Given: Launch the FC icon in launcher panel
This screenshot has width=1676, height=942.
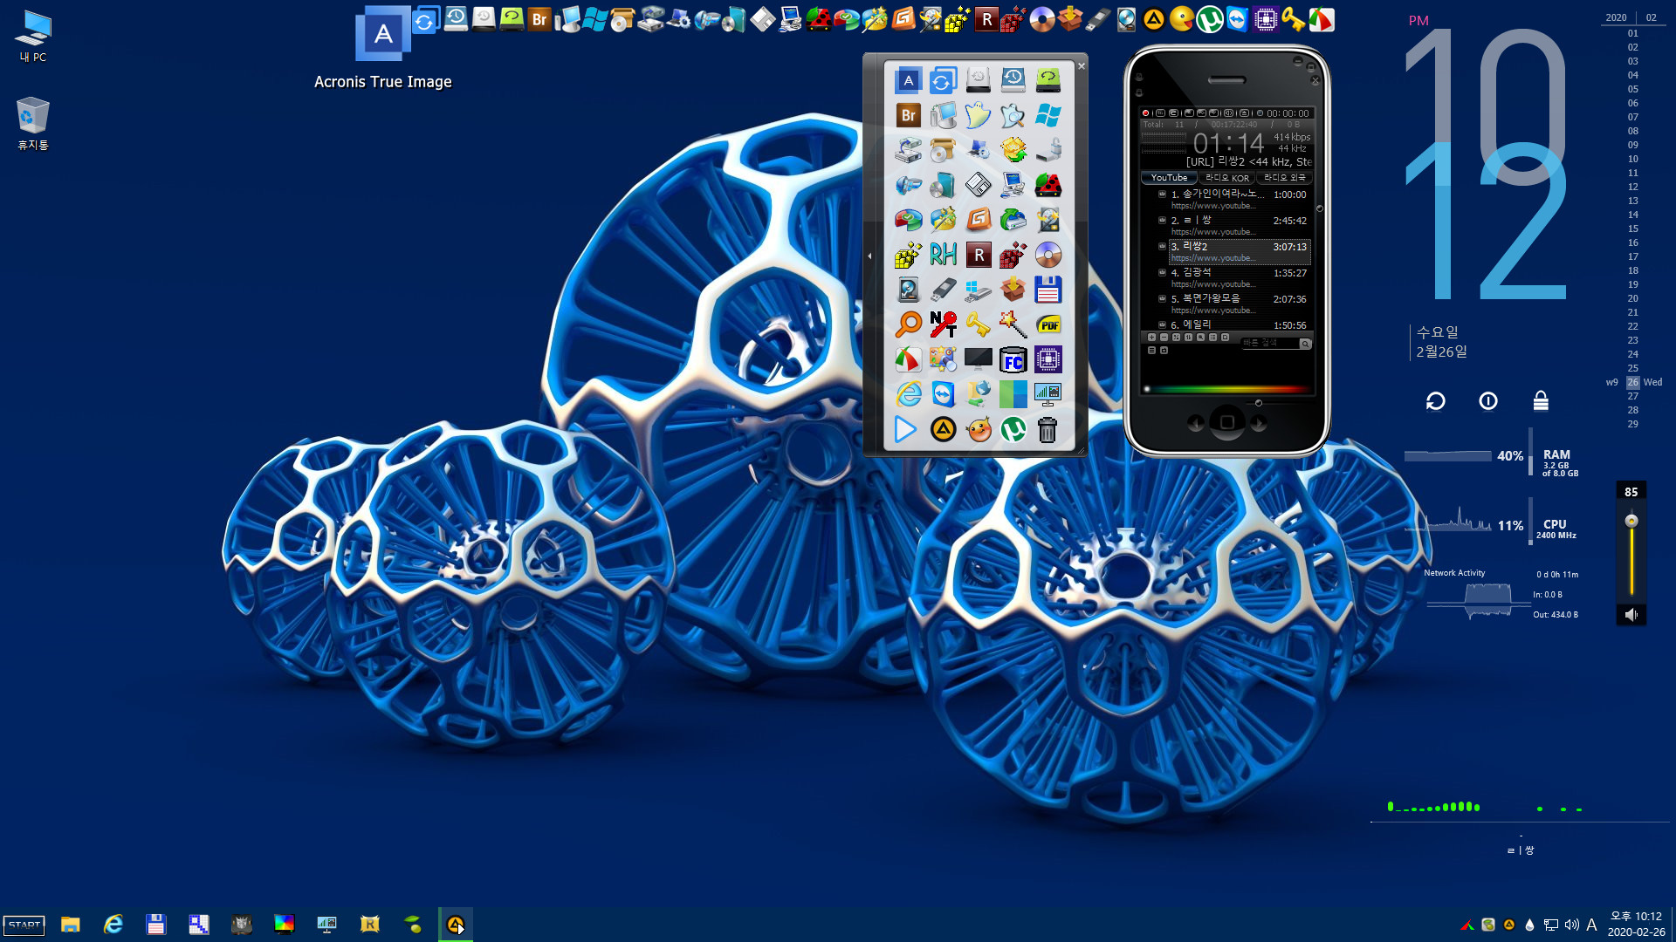Looking at the screenshot, I should 1013,359.
